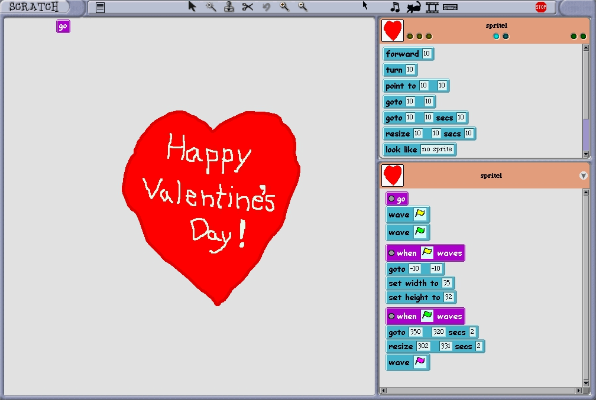The image size is (596, 400).
Task: Open the document menu at the toolbar's left
Action: pyautogui.click(x=99, y=7)
